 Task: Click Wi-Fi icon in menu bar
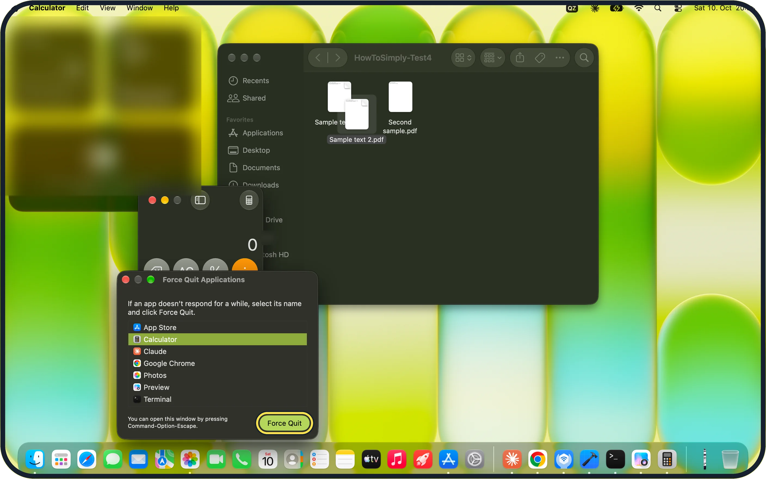coord(639,8)
